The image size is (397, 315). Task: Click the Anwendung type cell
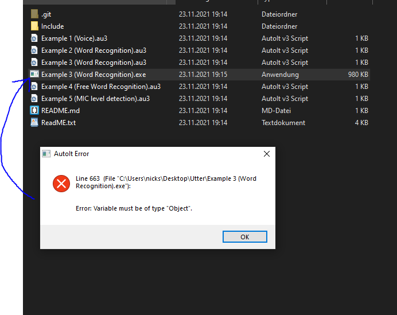(x=280, y=75)
